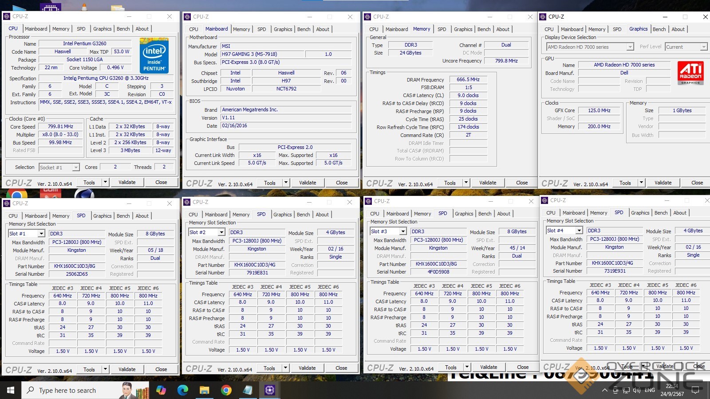The width and height of the screenshot is (710, 399).
Task: Click the network tray icon
Action: point(626,391)
